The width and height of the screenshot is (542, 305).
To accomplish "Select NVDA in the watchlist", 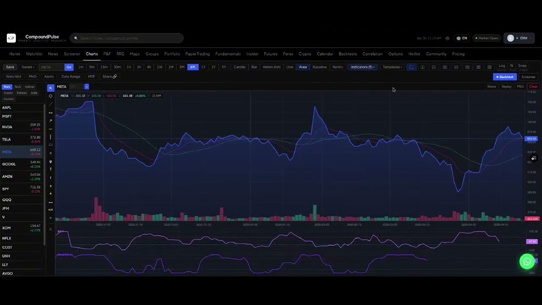I will 22,127.
